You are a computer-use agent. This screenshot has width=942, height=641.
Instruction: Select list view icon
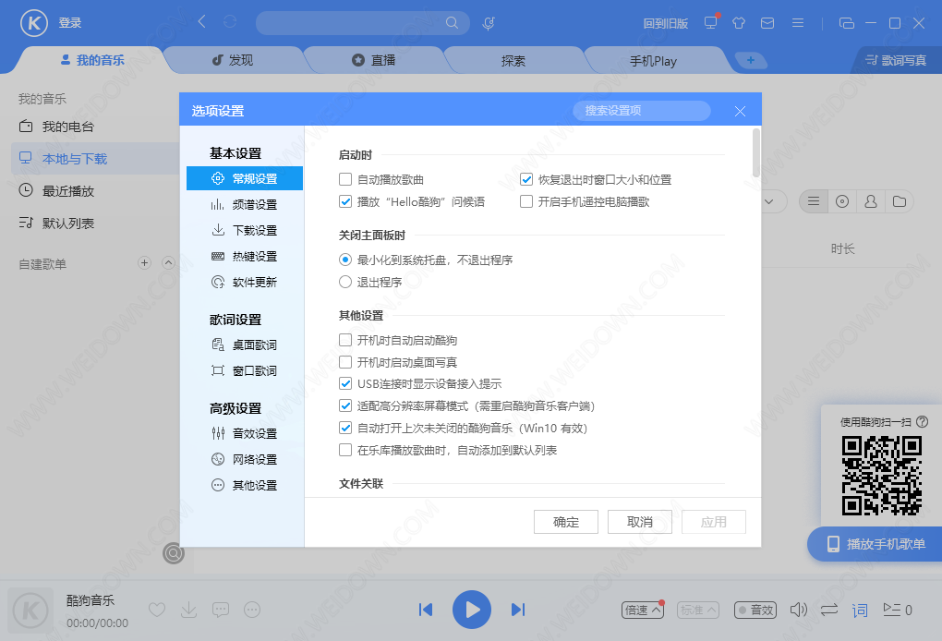tap(814, 201)
